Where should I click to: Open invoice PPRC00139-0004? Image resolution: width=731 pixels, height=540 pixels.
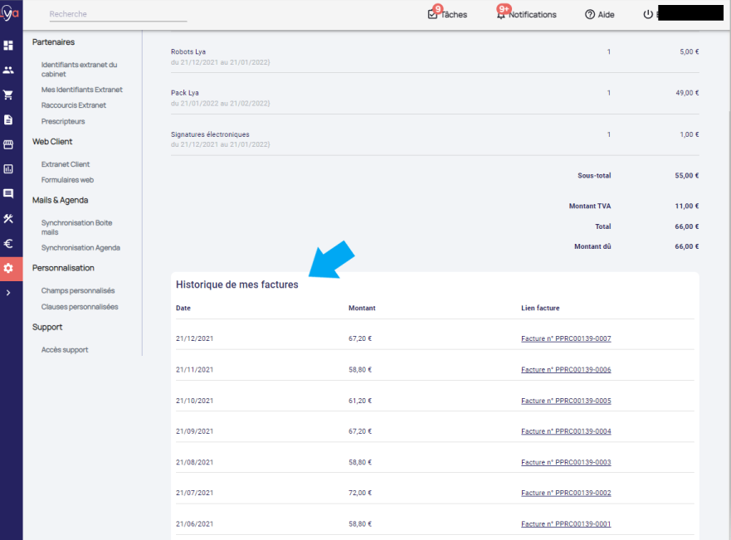[x=566, y=431]
